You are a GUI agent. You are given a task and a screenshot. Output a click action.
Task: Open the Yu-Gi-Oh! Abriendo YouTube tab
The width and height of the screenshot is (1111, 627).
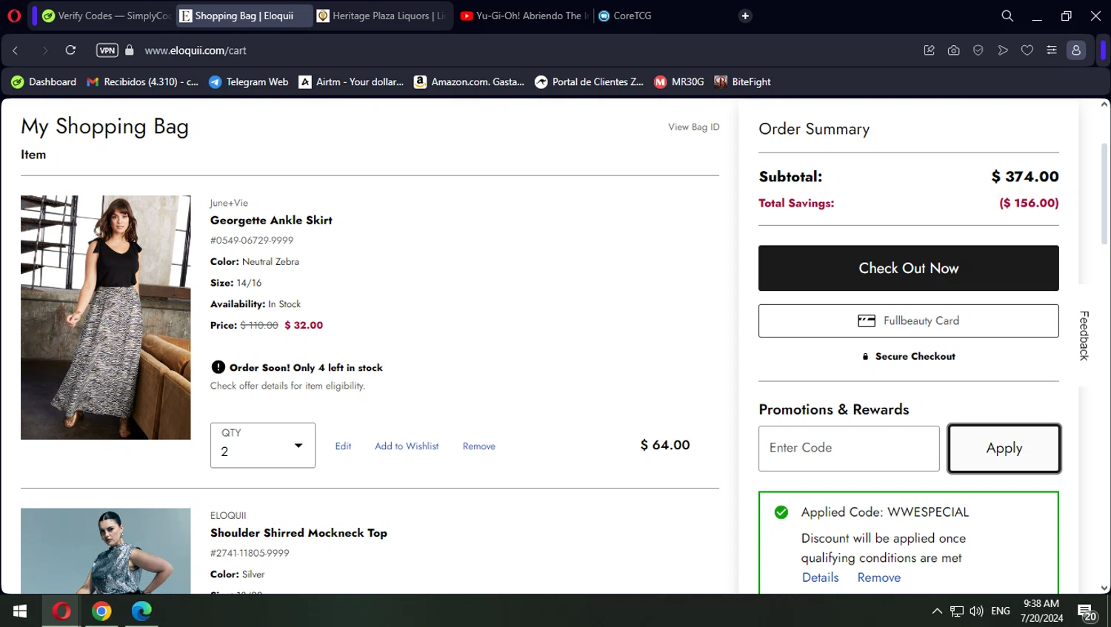(524, 16)
